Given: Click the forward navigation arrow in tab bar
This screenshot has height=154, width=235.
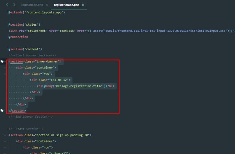Looking at the screenshot, I should (14, 5).
